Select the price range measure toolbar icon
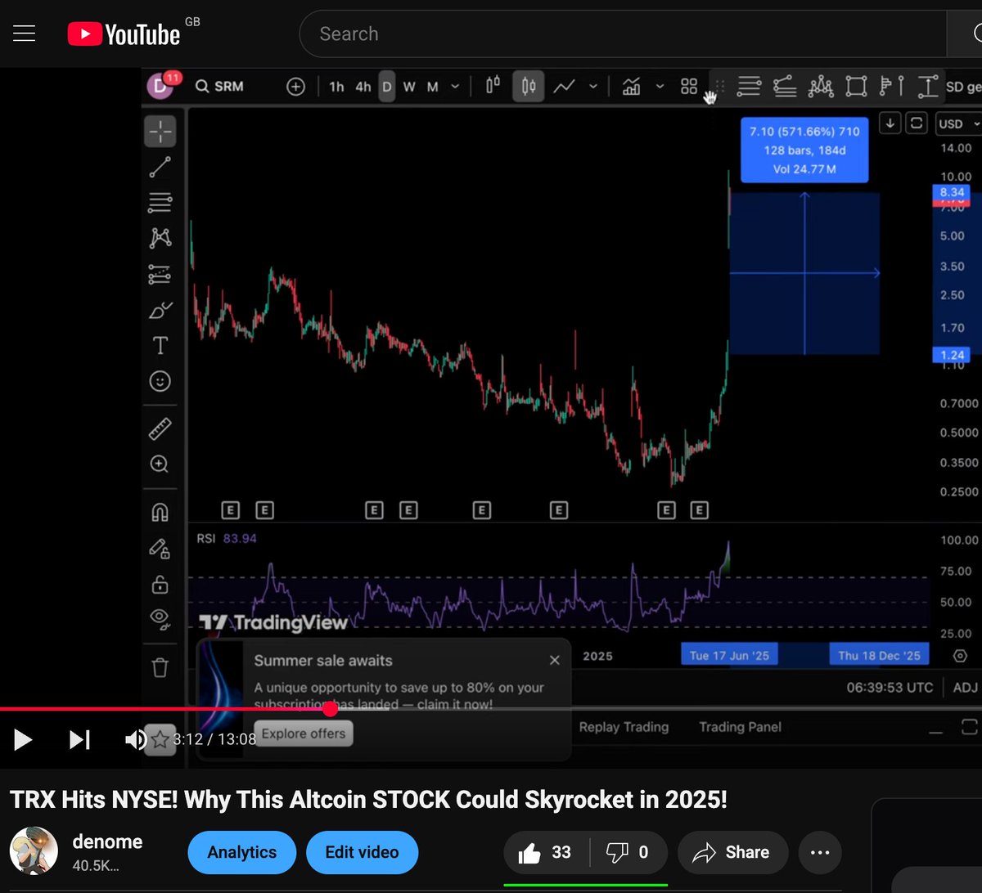The height and width of the screenshot is (893, 982). (927, 86)
